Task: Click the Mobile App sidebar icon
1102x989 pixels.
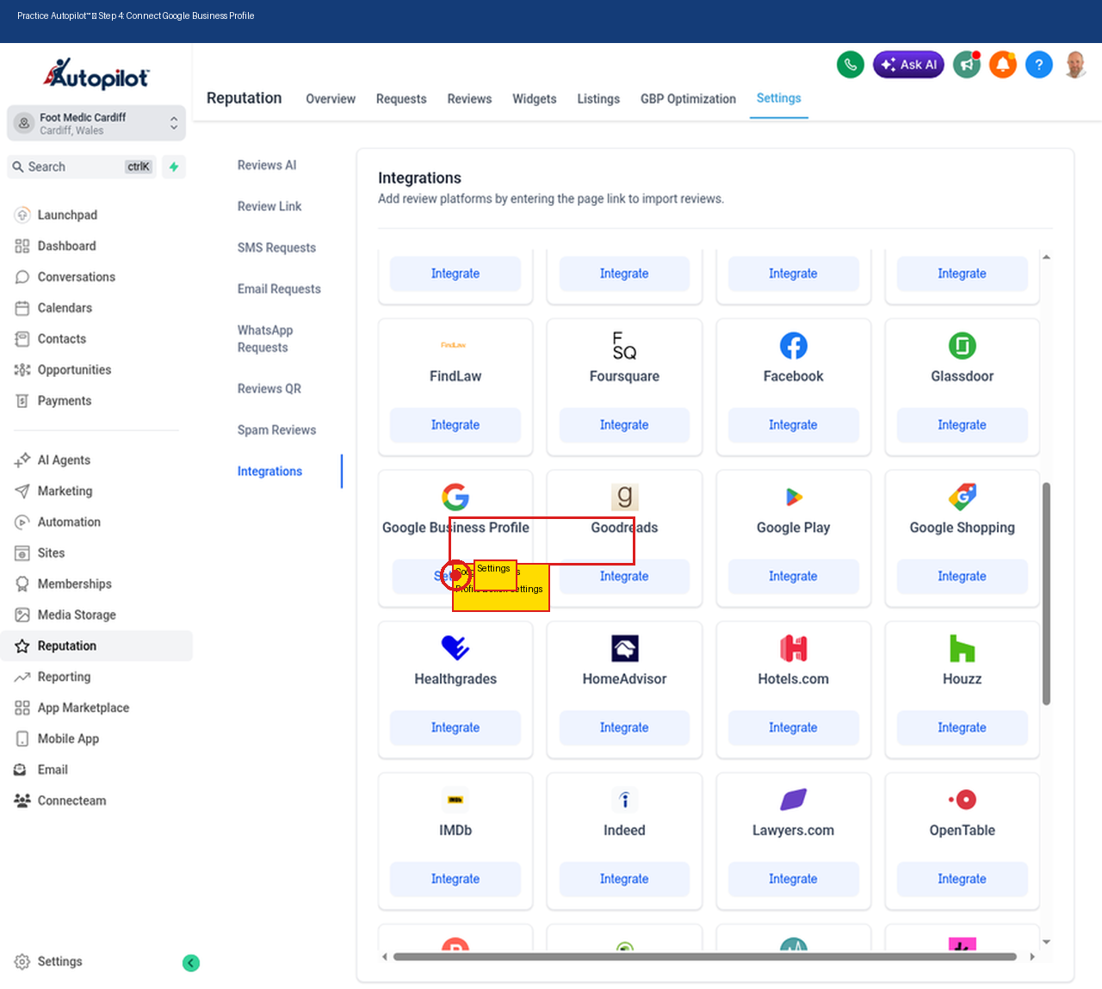Action: click(22, 739)
